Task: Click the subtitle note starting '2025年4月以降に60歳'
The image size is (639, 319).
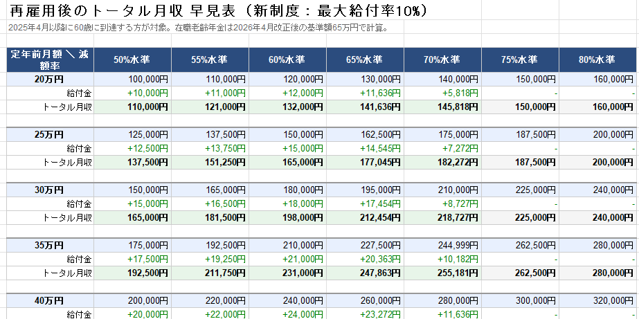Action: 197,28
